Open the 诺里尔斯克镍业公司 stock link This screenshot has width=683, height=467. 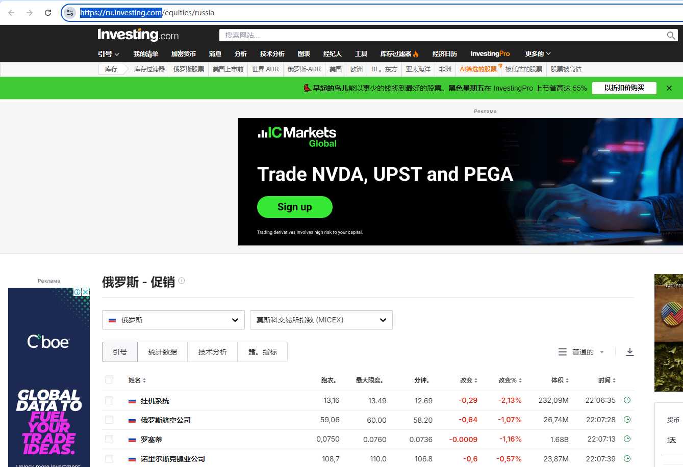click(173, 459)
